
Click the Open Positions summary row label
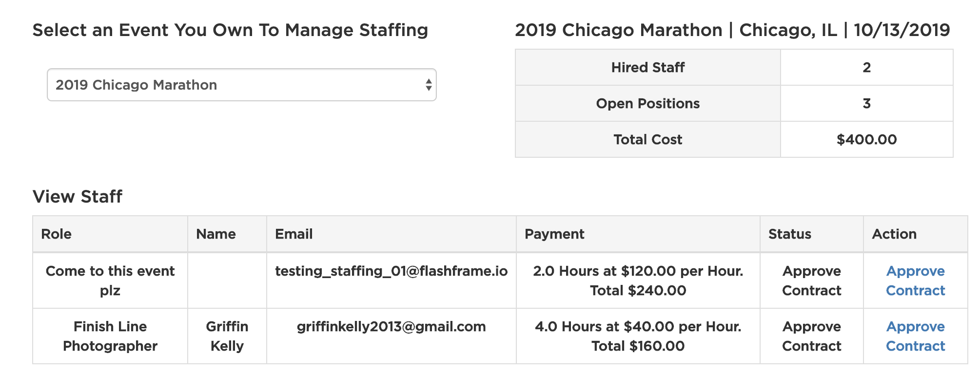647,104
